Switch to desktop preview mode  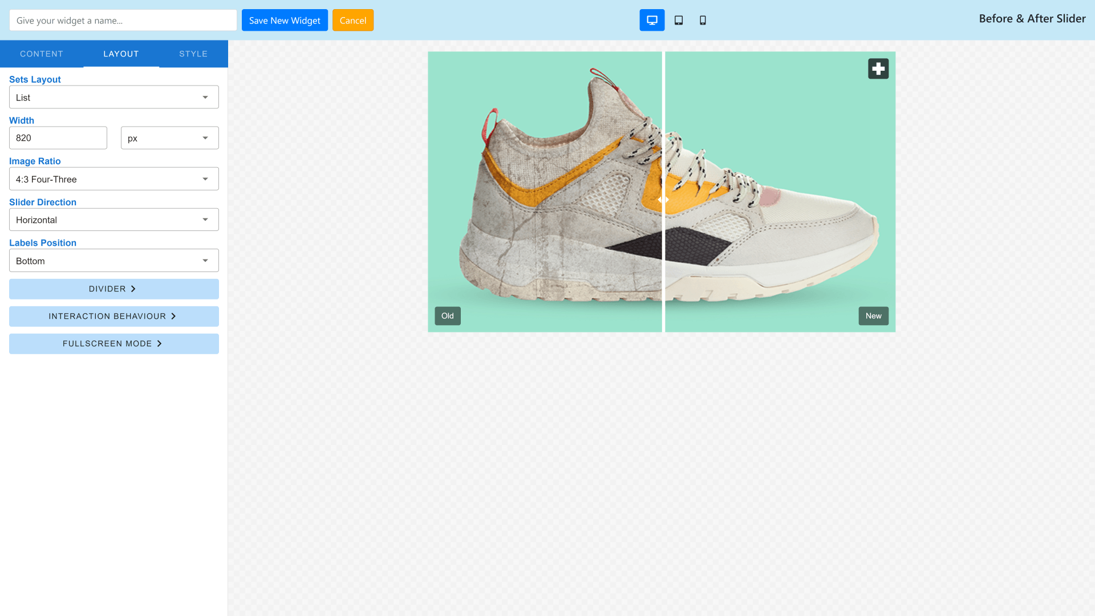[x=652, y=21]
